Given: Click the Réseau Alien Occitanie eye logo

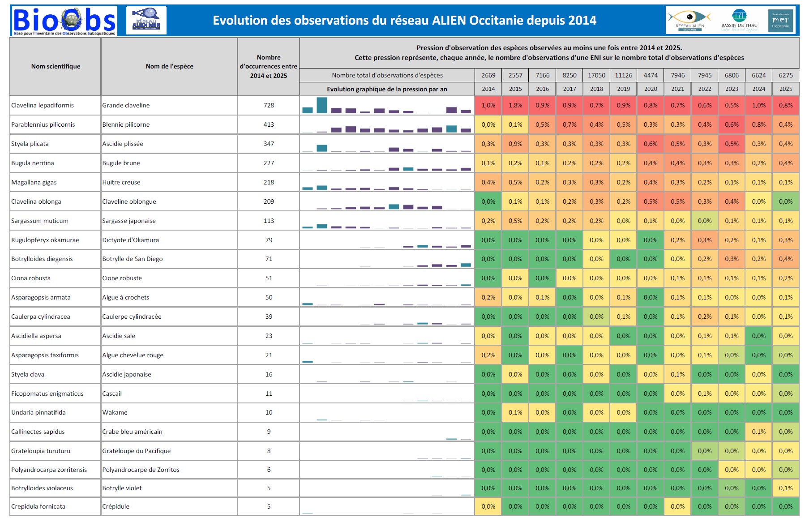Looking at the screenshot, I should (689, 20).
